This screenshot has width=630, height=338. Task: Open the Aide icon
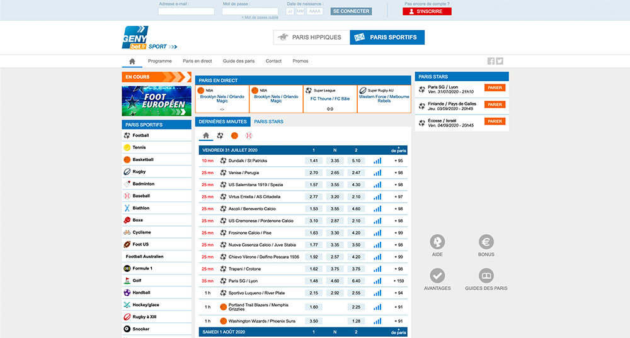point(437,242)
